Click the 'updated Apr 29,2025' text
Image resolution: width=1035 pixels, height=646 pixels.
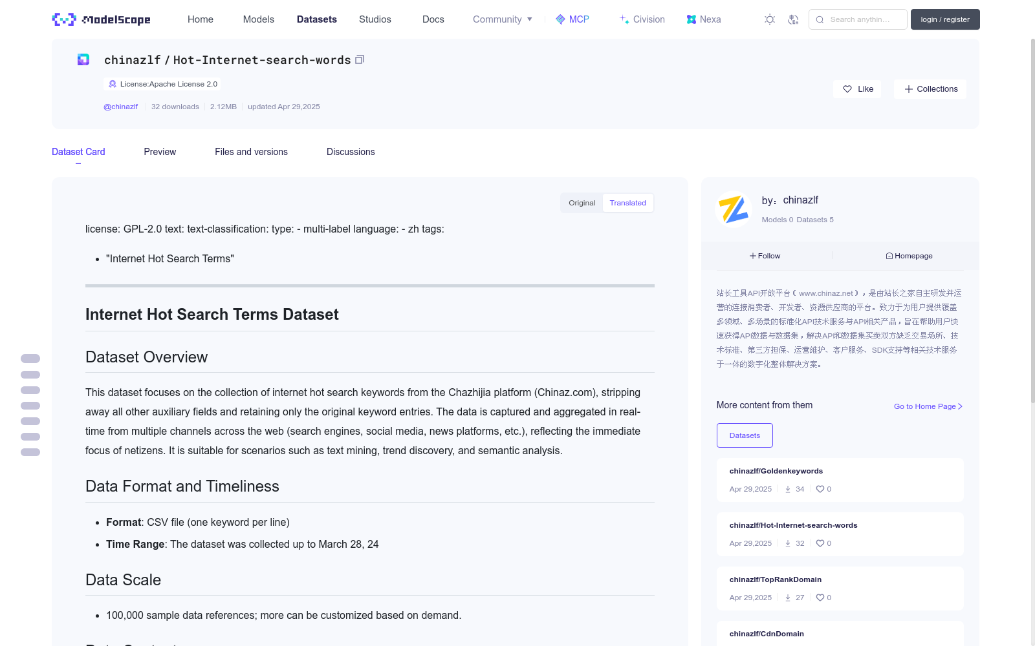(x=284, y=107)
